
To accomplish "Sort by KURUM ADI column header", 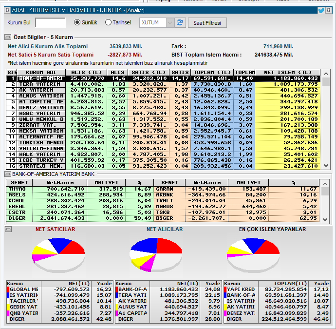I will 41,72.
